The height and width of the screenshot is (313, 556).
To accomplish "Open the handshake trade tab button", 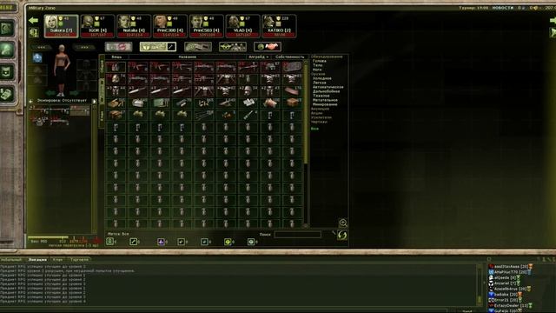I will click(268, 46).
